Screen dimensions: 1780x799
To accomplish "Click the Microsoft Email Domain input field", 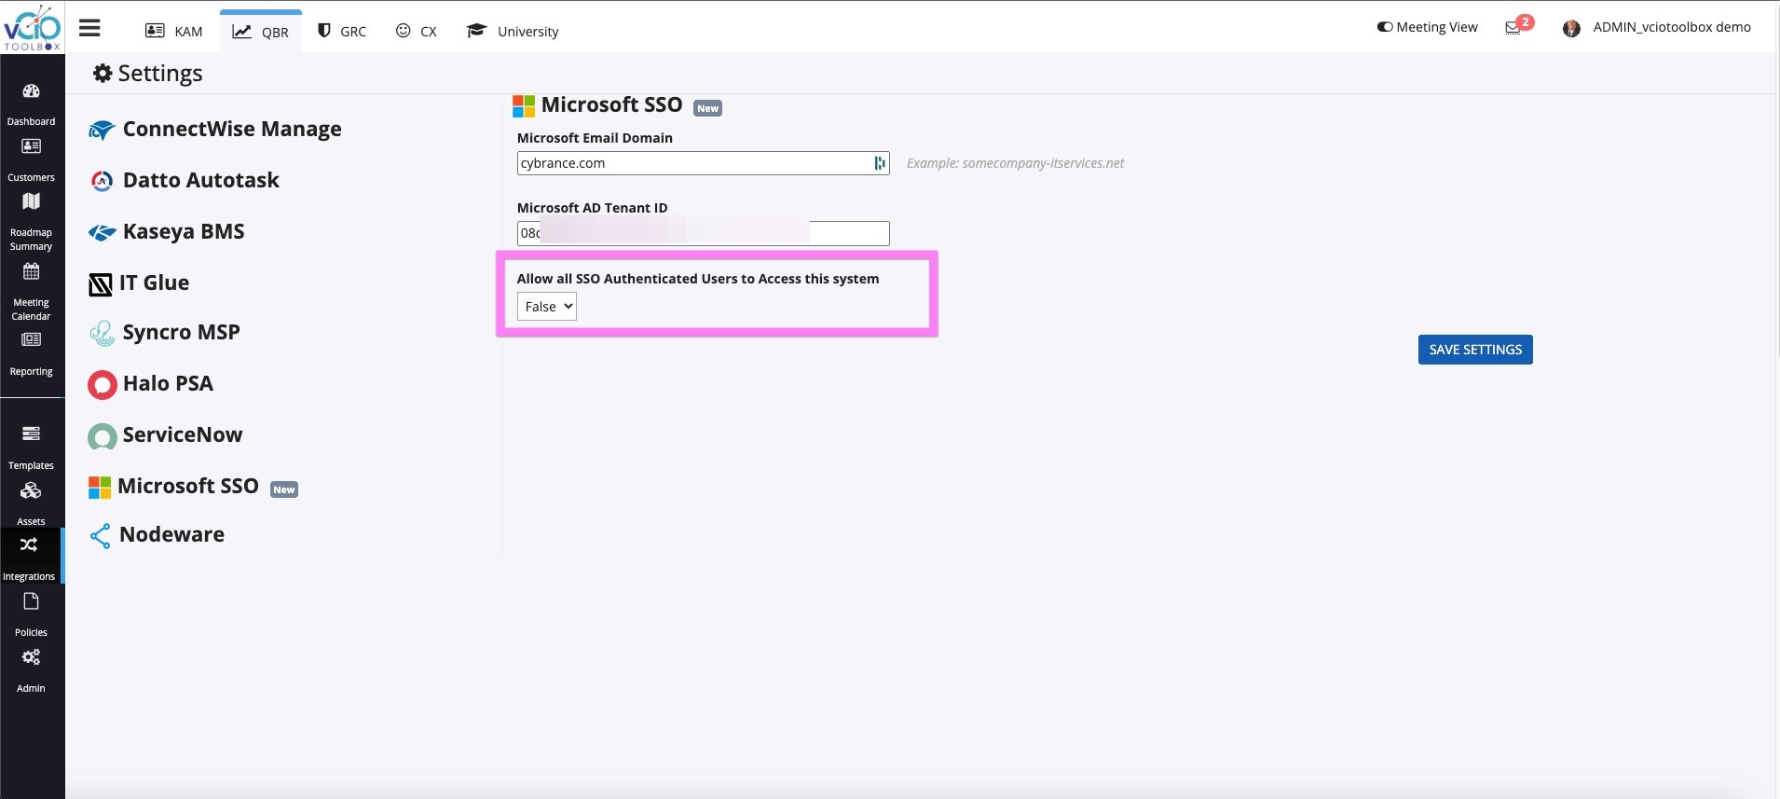I will [704, 163].
